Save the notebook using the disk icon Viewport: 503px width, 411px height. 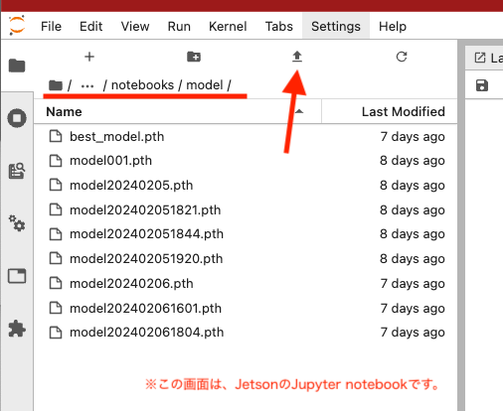[482, 85]
